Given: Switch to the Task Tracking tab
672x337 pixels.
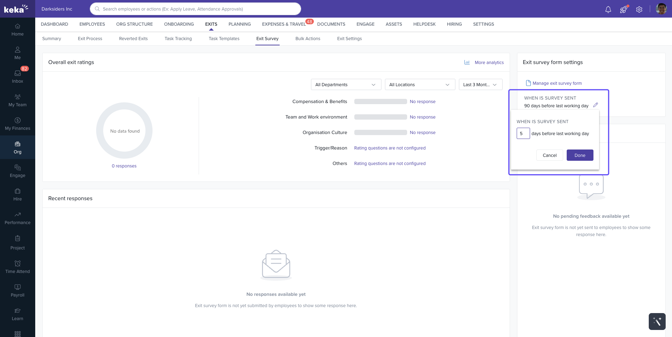Looking at the screenshot, I should point(178,39).
